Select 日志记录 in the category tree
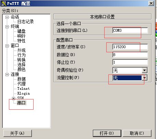157x139 pixels. click(25, 22)
